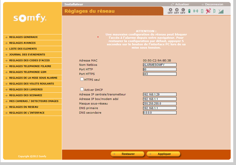Screen dimensions: 236x165
Task: Click the Installateur header text
Action: (x=74, y=4)
